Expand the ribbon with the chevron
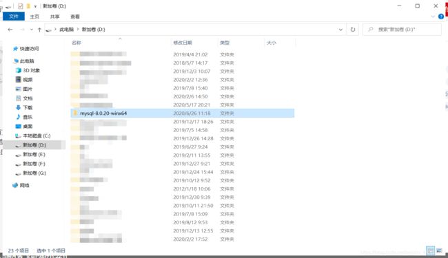Viewport: 448px width, 258px height. point(433,17)
